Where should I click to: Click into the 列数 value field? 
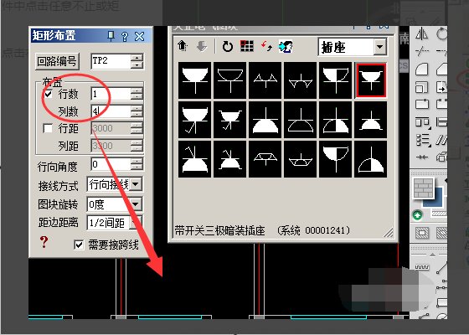click(111, 112)
